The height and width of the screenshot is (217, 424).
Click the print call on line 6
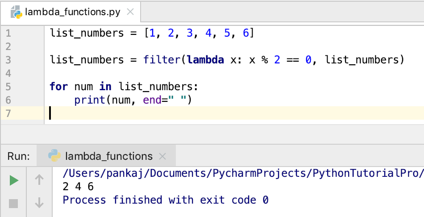click(90, 100)
